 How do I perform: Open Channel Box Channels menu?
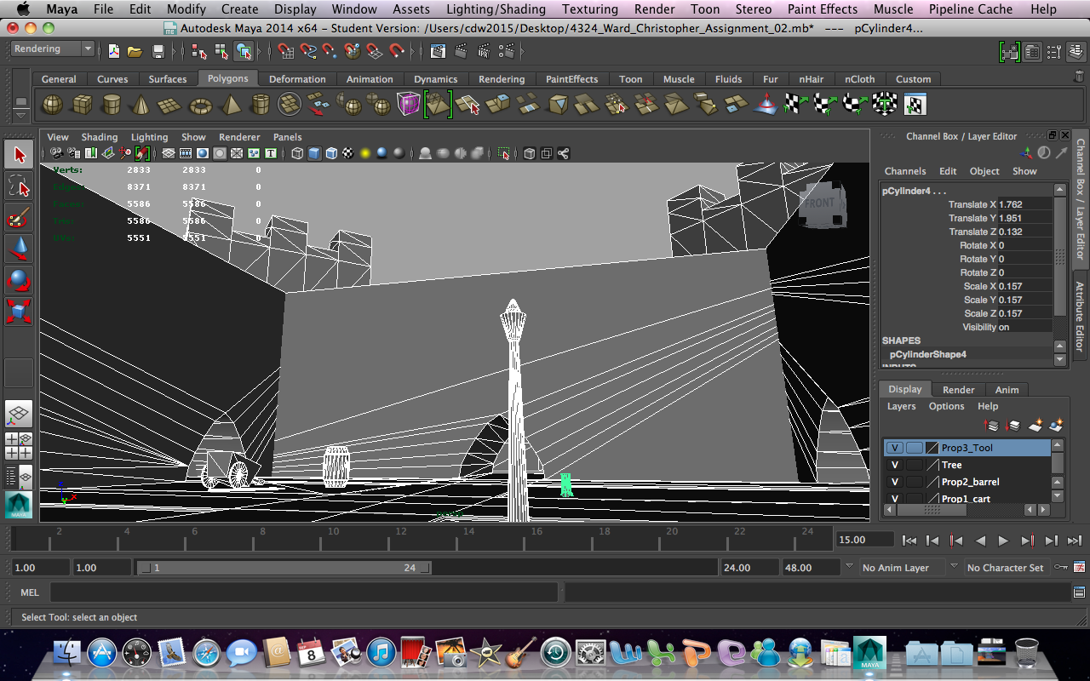(x=905, y=171)
